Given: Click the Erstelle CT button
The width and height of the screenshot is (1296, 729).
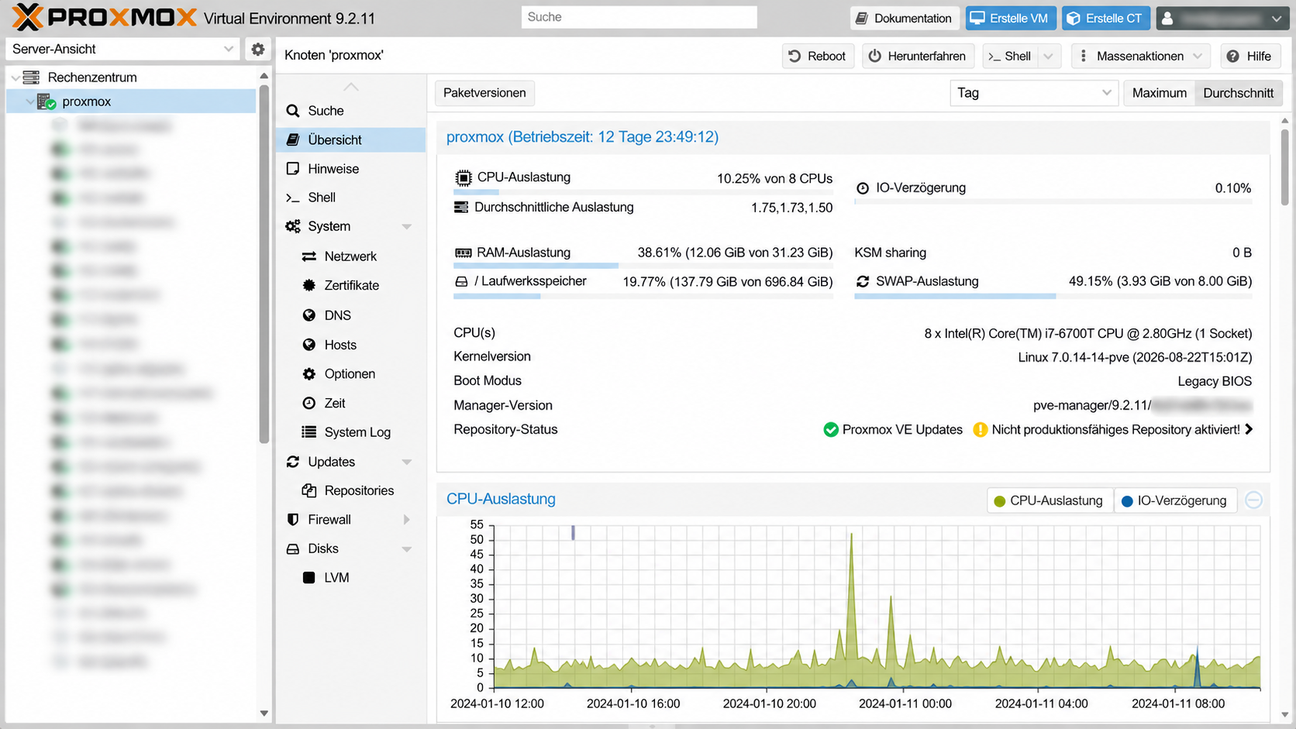Looking at the screenshot, I should tap(1106, 19).
